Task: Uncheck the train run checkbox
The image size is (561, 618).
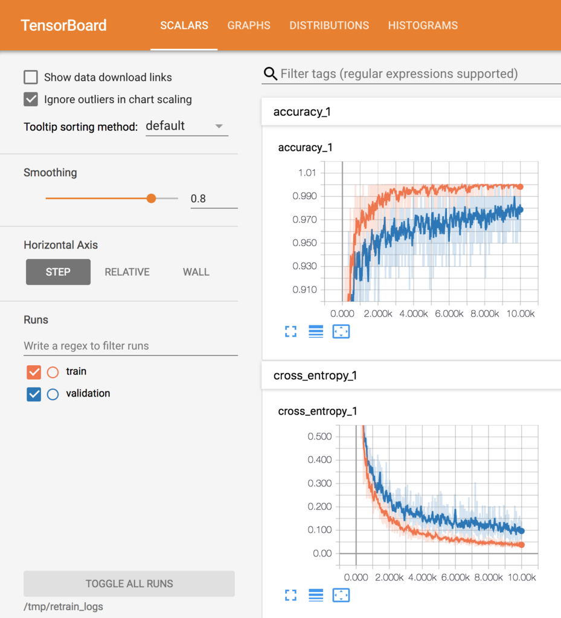Action: pyautogui.click(x=34, y=372)
